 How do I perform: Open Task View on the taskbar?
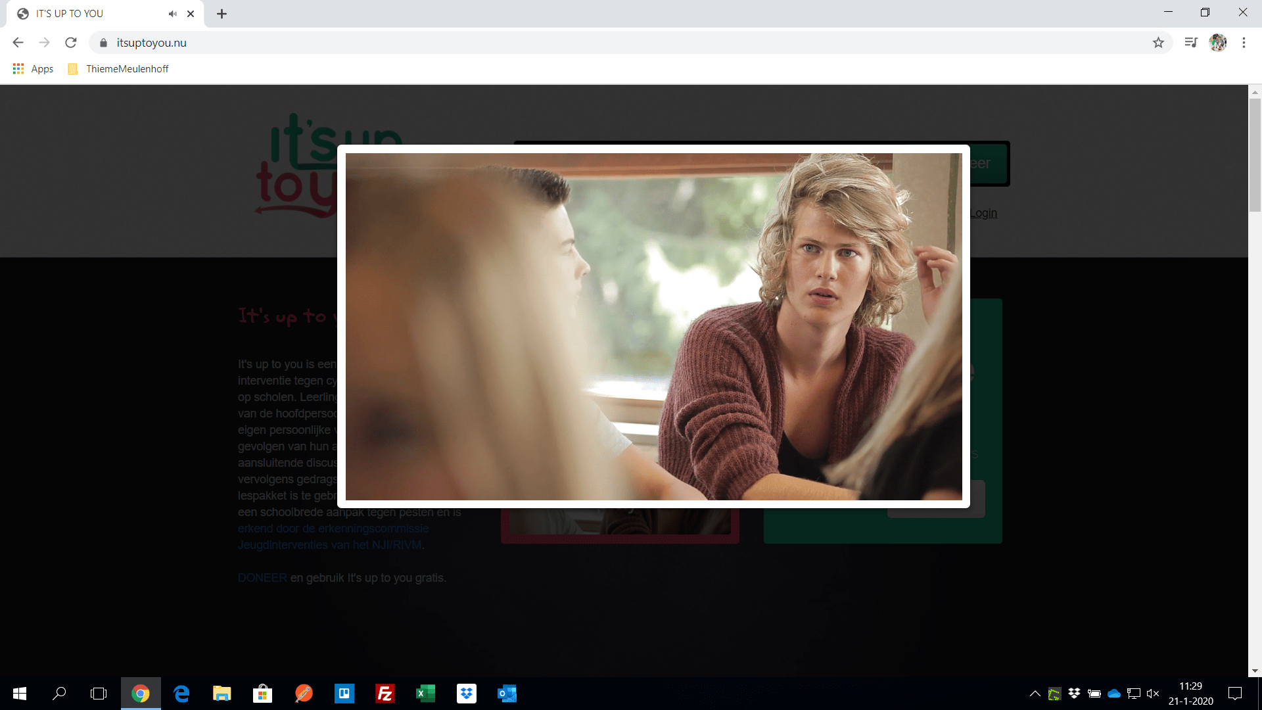[x=99, y=694]
